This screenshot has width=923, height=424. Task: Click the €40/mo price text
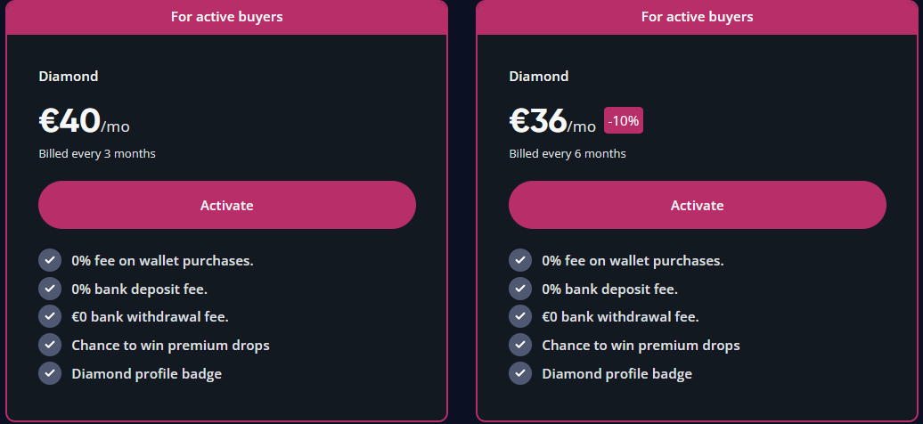pos(84,121)
